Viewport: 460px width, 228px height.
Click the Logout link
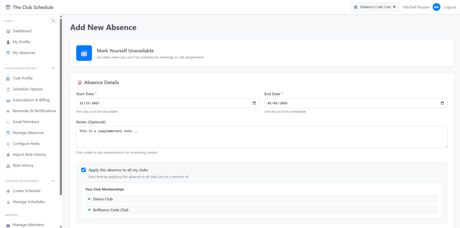point(450,7)
